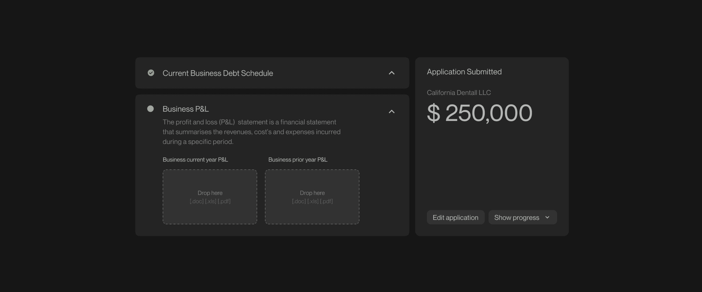702x292 pixels.
Task: Select the Current Business Debt Schedule title
Action: pos(218,73)
